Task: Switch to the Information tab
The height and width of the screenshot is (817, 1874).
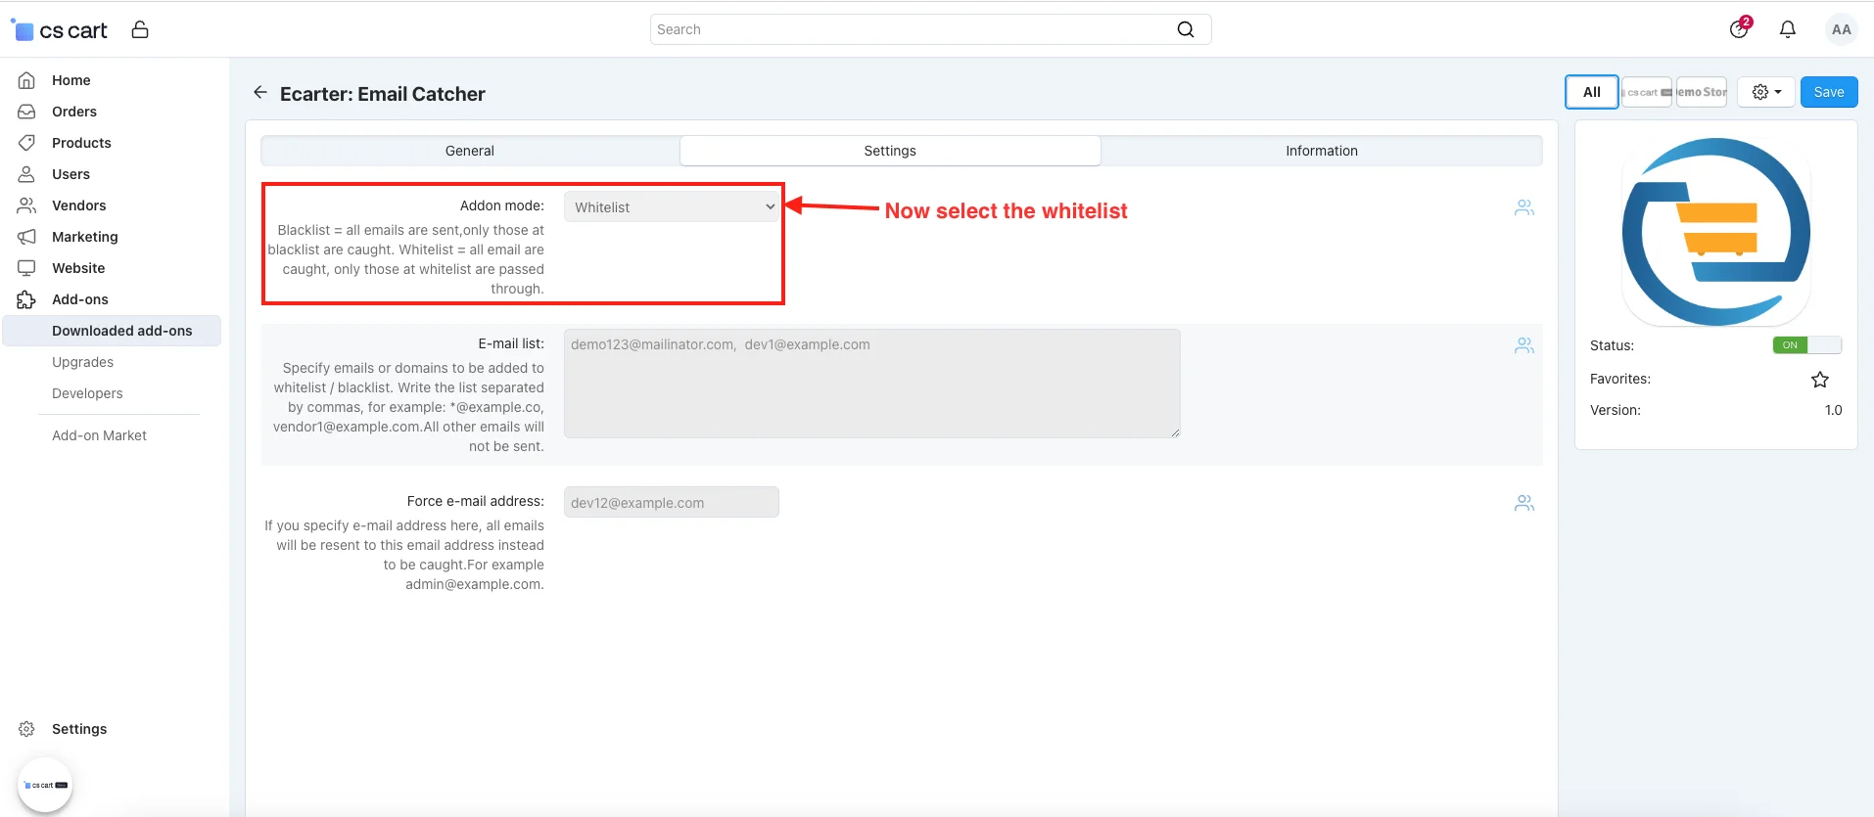Action: (1321, 151)
